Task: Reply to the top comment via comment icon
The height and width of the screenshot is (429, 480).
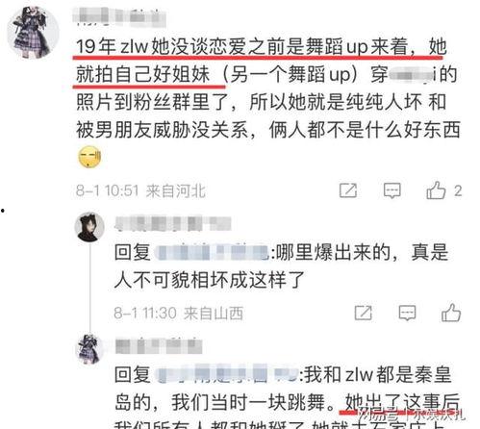Action: coord(392,190)
